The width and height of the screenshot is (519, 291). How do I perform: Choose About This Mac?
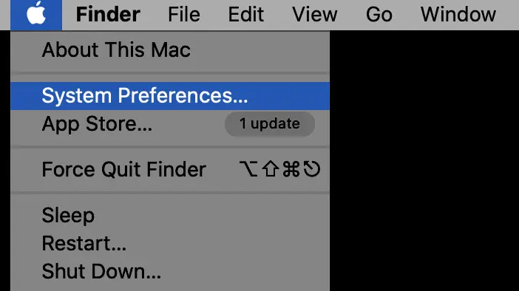pos(170,50)
